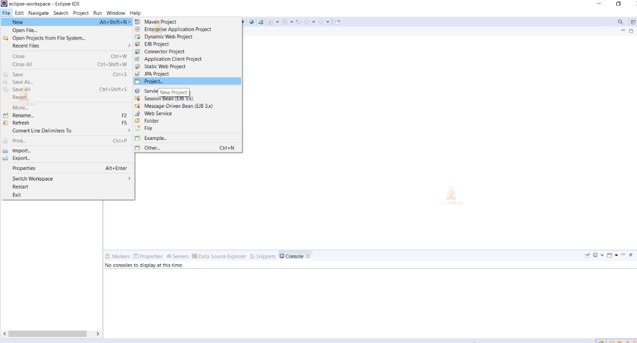Click the right arrow of horizontal scrollbar
Viewport: 637px width, 343px height.
click(x=98, y=333)
